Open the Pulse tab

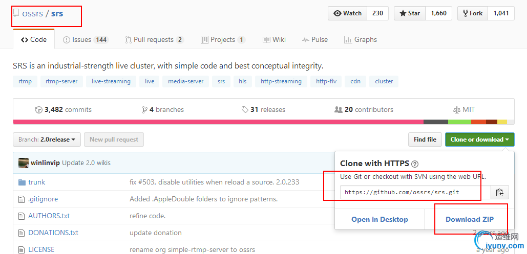(x=315, y=39)
